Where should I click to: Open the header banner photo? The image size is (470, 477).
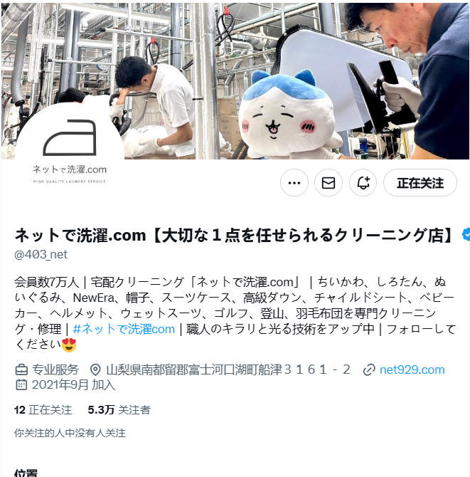pos(235,81)
